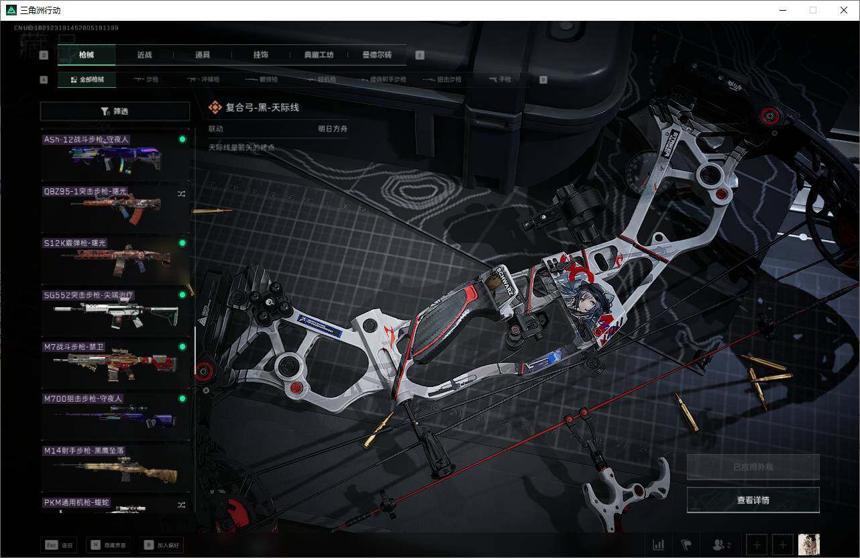Viewport: 860px width, 558px height.
Task: Select the ASh-12战斗步枪-守夜人 skin
Action: coord(115,156)
